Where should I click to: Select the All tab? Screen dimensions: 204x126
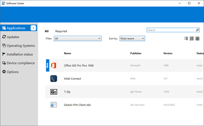pos(46,31)
